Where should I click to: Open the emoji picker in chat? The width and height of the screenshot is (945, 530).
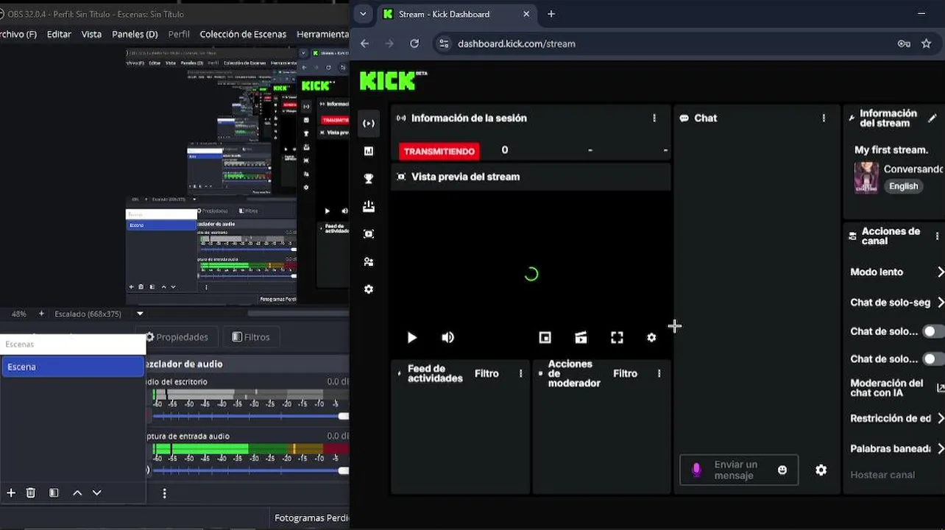782,470
